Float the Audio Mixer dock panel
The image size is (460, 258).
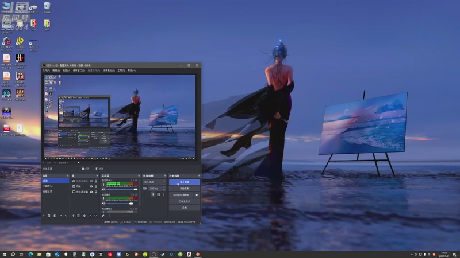pos(139,176)
